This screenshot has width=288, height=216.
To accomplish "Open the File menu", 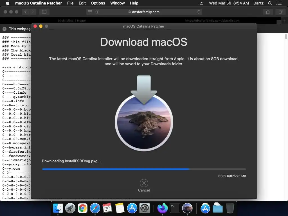I will pyautogui.click(x=70, y=3).
